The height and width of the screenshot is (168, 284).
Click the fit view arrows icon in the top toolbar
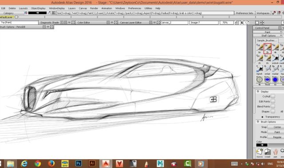point(262,23)
